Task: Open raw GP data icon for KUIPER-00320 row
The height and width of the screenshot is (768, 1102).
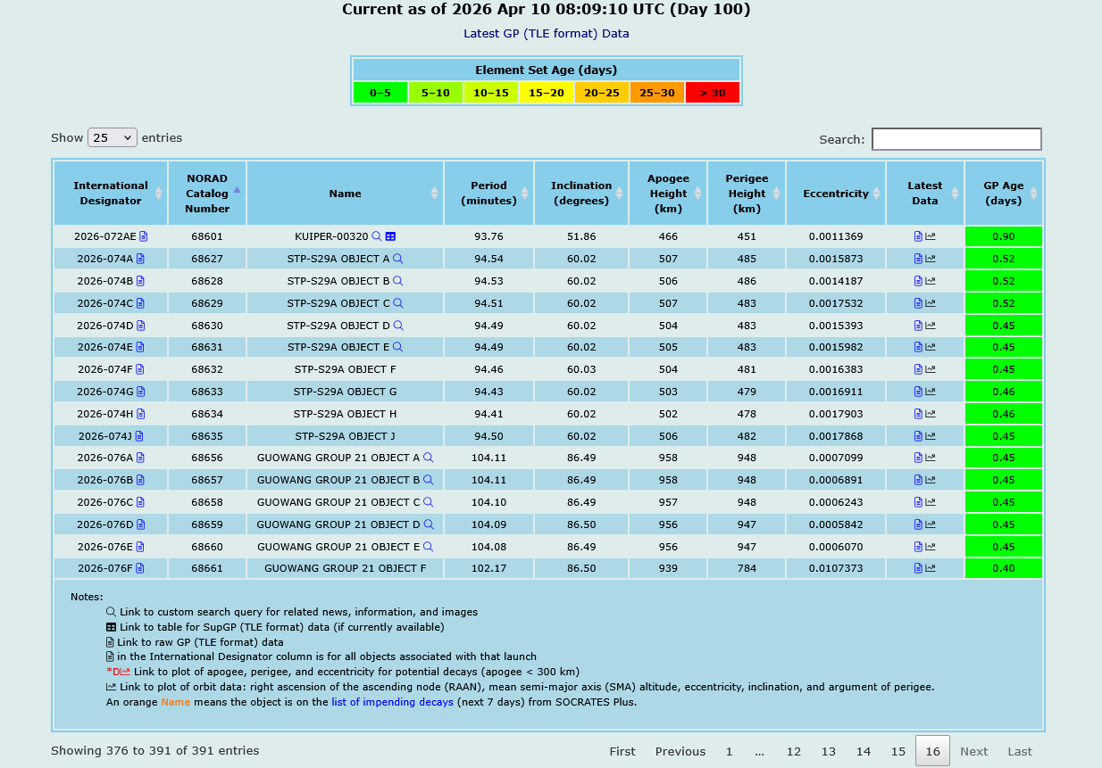Action: pyautogui.click(x=918, y=236)
